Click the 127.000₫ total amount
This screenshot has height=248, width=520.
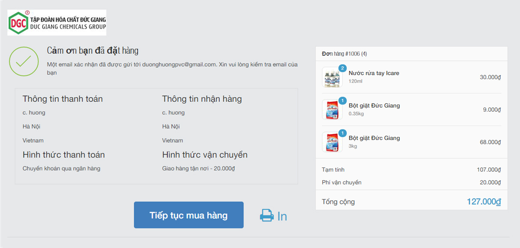click(x=484, y=202)
